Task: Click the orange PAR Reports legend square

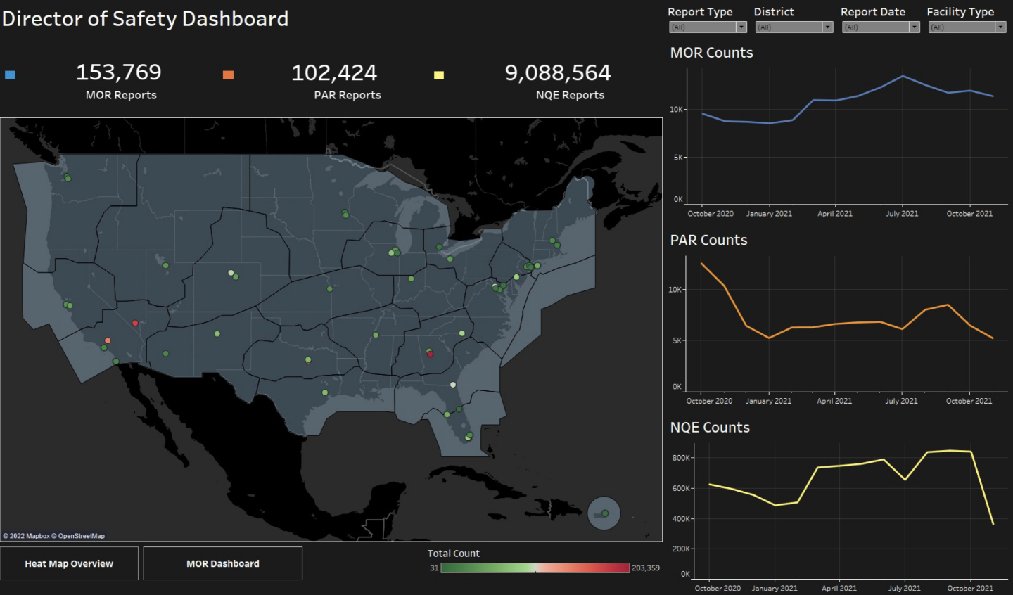Action: [x=228, y=75]
